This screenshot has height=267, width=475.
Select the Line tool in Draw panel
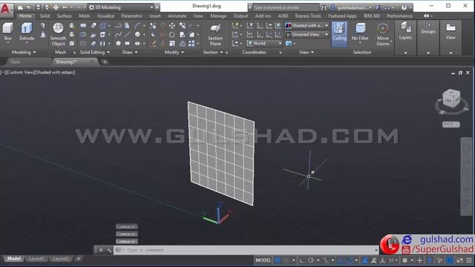coord(128,35)
